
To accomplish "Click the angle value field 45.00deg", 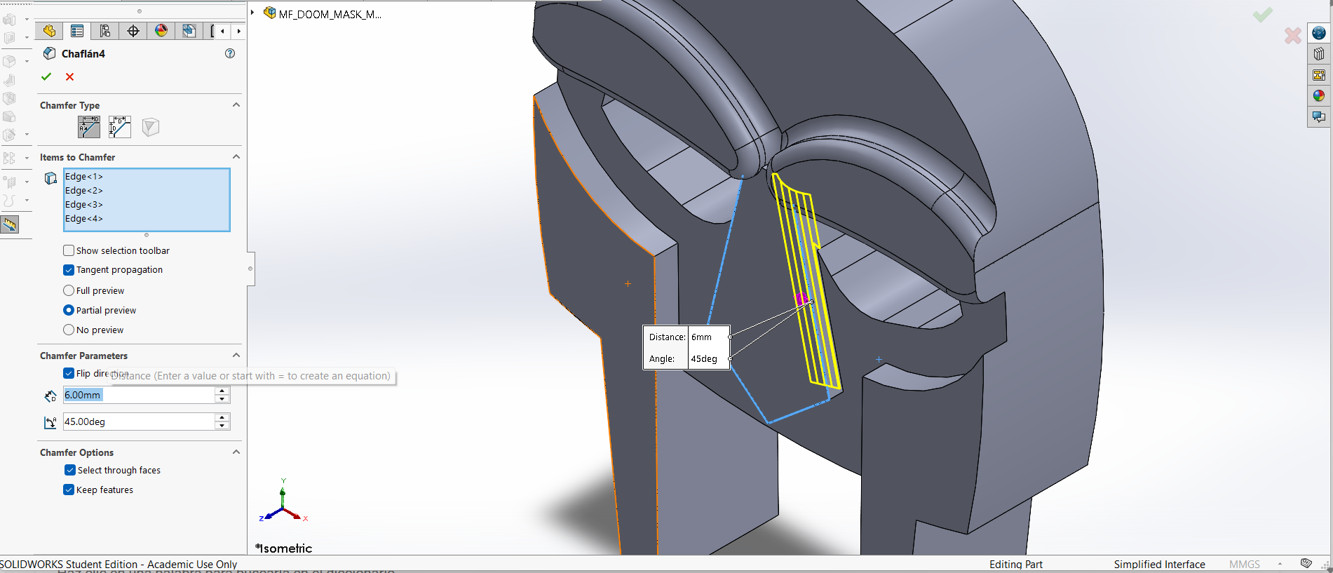I will point(139,422).
